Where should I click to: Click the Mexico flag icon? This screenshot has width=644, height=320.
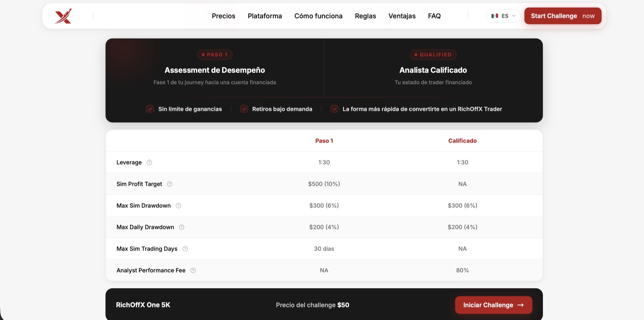pos(495,16)
